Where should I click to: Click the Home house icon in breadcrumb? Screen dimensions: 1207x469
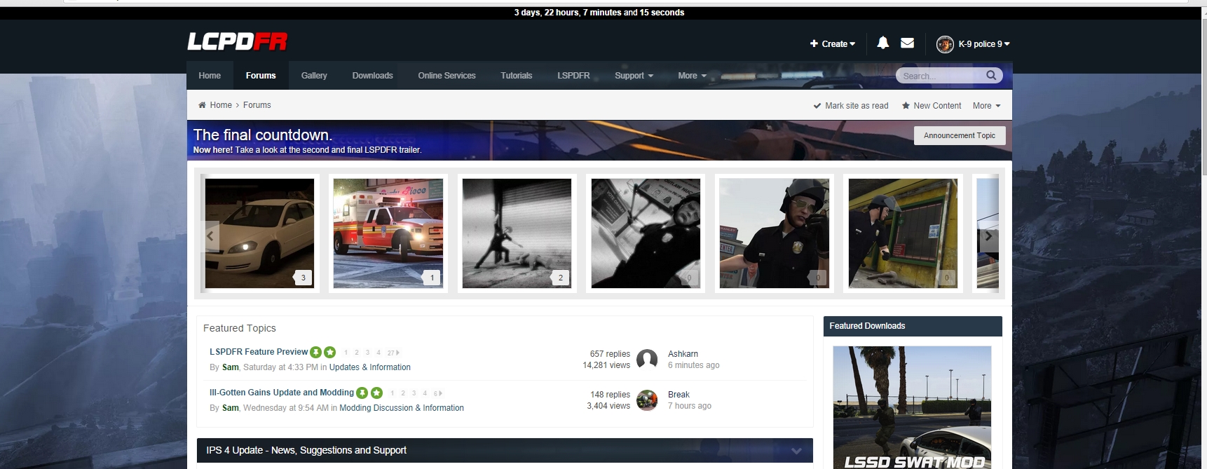[x=202, y=105]
